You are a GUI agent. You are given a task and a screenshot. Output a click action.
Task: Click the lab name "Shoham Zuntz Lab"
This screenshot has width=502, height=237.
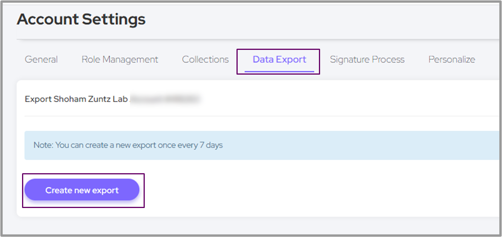coord(91,99)
